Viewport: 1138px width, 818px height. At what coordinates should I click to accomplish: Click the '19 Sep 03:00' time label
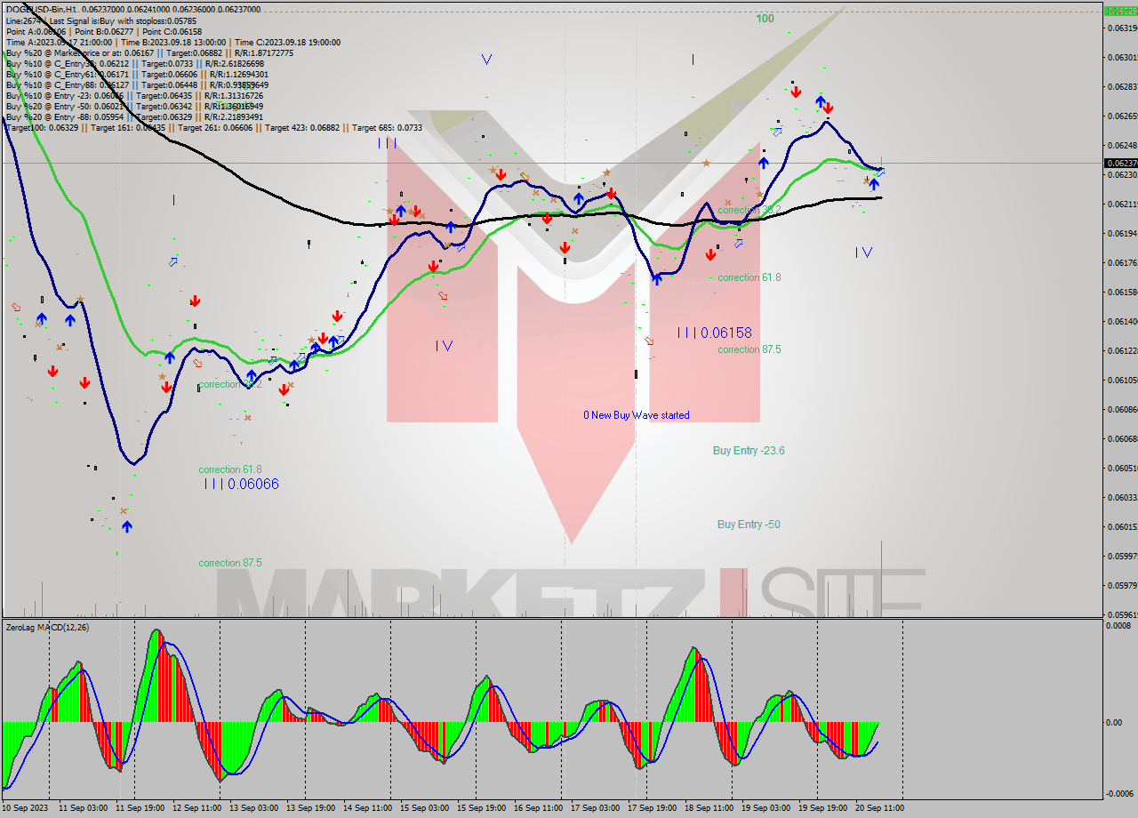coord(767,808)
